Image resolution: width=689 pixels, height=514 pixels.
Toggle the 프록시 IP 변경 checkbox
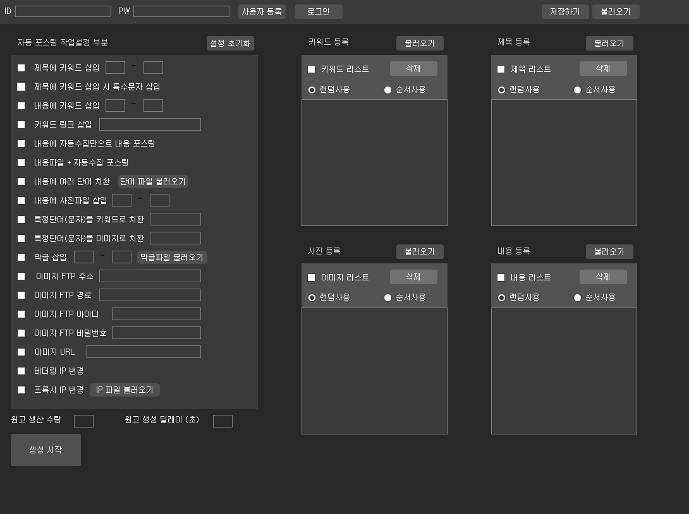[x=21, y=390]
